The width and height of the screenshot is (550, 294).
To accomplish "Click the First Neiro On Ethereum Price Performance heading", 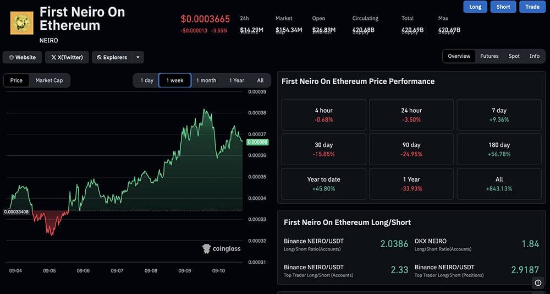I will pyautogui.click(x=358, y=81).
